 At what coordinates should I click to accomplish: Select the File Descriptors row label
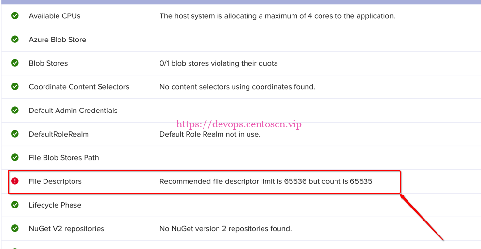55,181
